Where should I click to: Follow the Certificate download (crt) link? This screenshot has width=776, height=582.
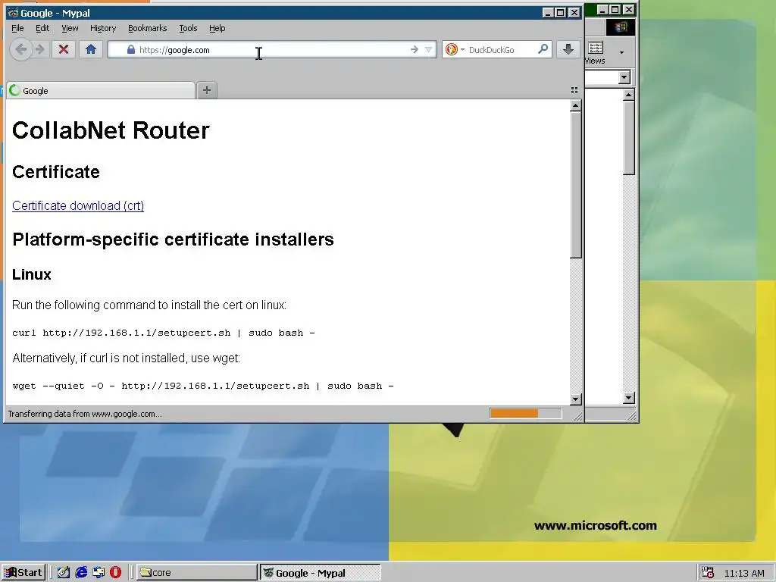point(78,205)
